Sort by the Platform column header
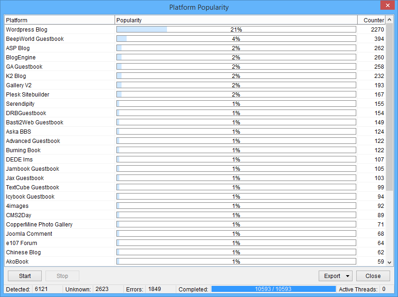 point(59,20)
